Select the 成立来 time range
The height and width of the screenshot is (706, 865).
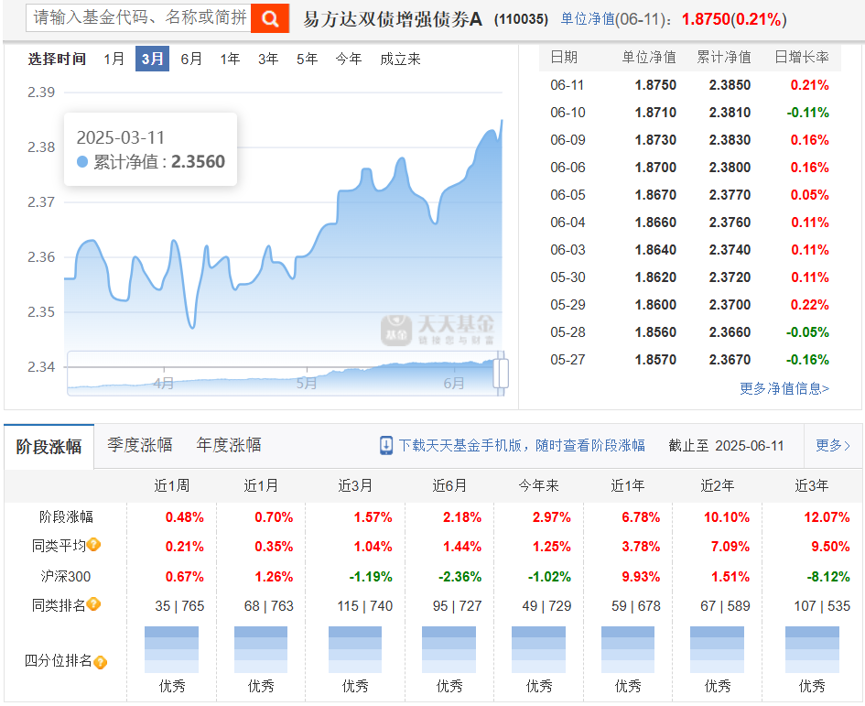click(401, 59)
